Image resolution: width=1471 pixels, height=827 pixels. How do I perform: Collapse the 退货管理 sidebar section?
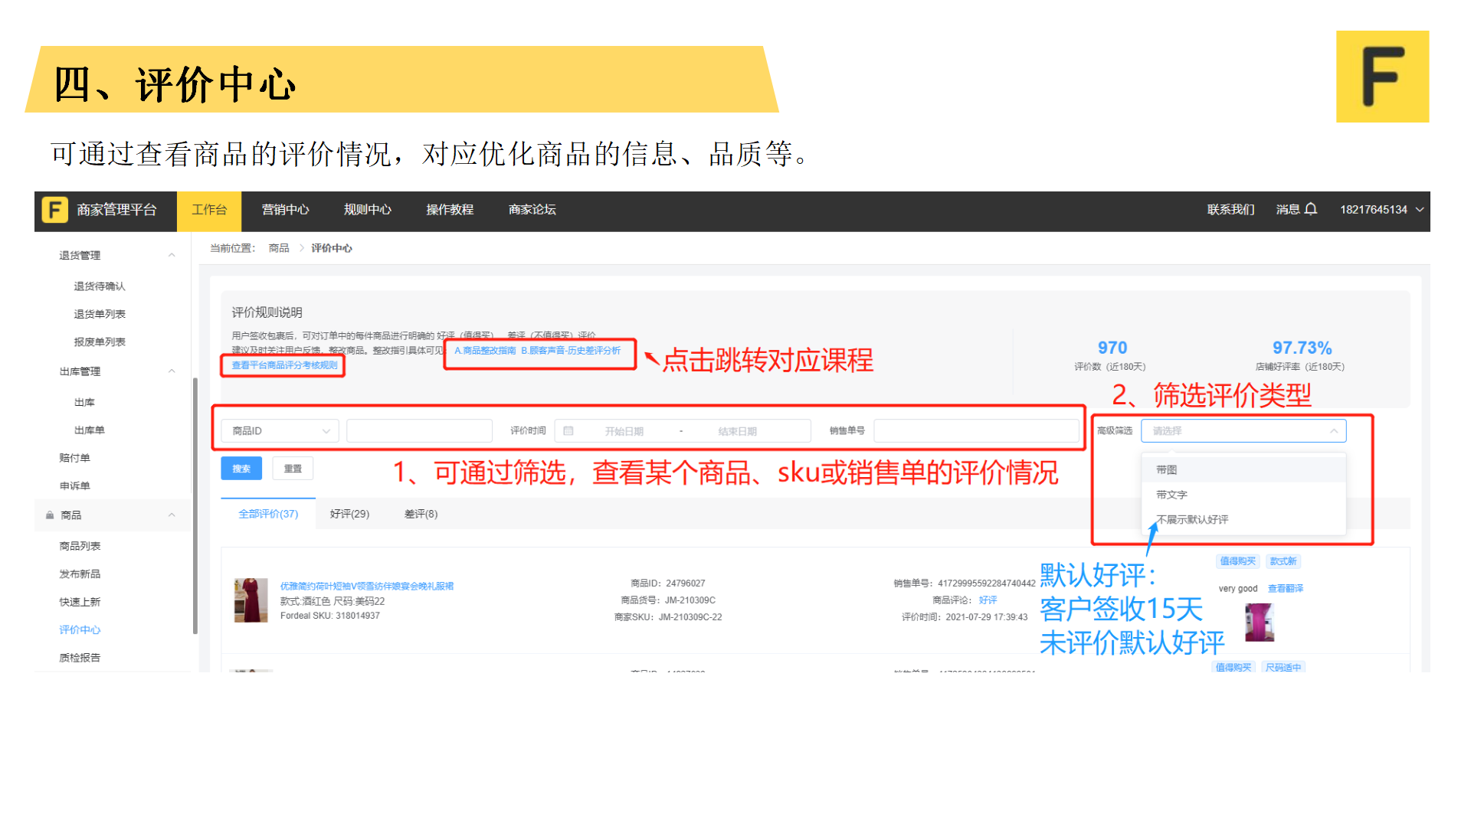pos(172,255)
